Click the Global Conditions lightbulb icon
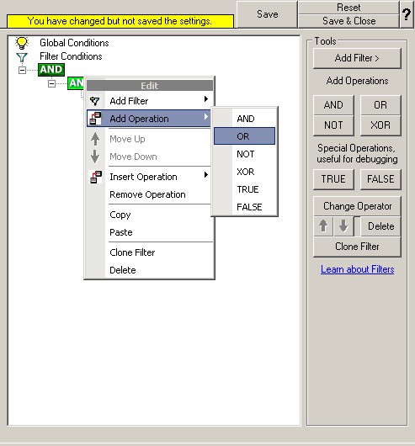 [22, 43]
